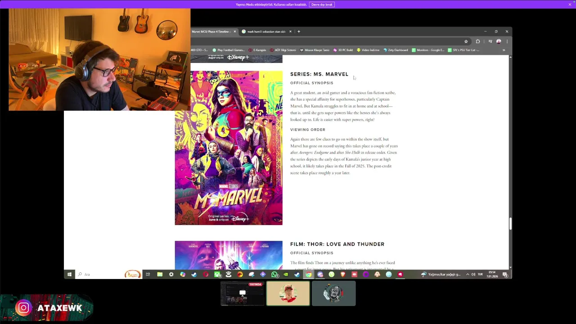Open SPL's PSU Tier List bookmark
576x324 pixels.
pyautogui.click(x=463, y=50)
